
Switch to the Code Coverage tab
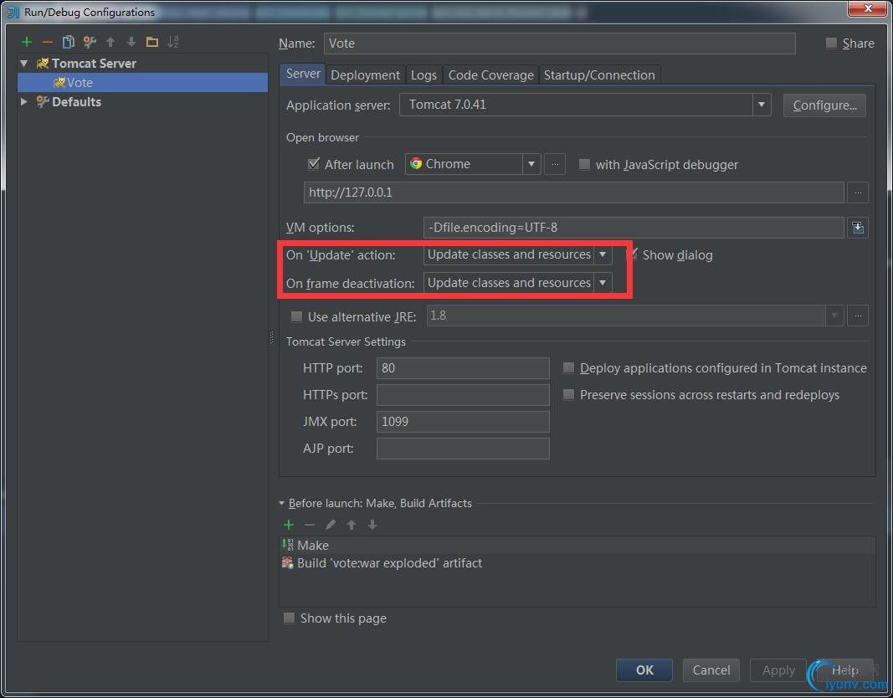tap(491, 75)
